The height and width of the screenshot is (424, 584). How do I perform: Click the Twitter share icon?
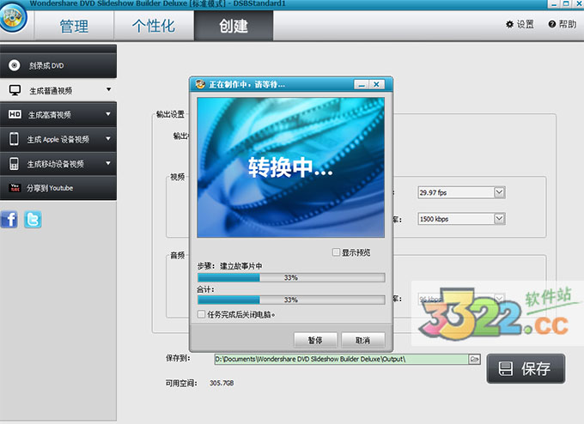(x=33, y=219)
